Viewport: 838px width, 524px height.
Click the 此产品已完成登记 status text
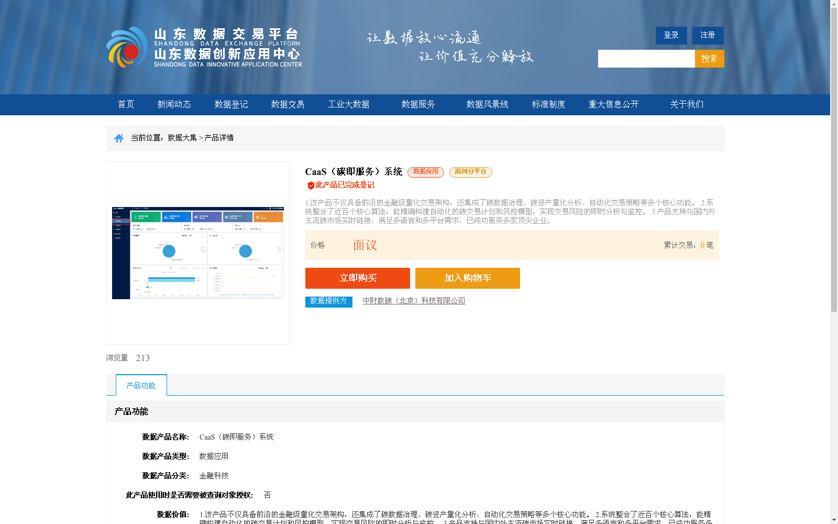(x=345, y=185)
